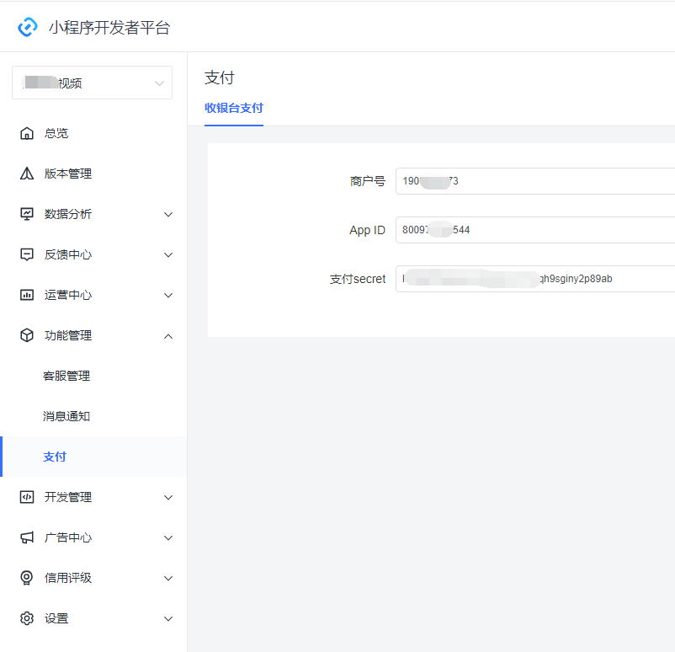
Task: Click the 小程序开发者平台 logo icon
Action: [28, 27]
